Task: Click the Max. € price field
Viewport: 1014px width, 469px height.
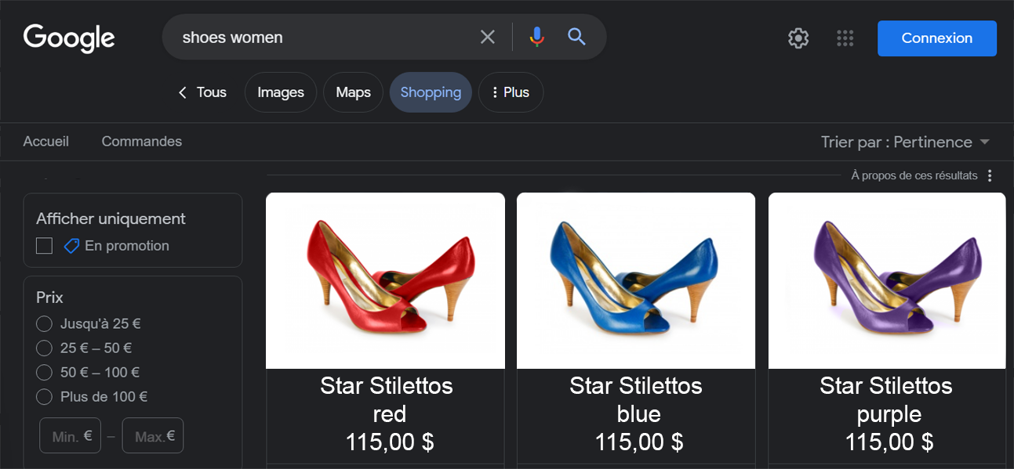Action: point(153,435)
